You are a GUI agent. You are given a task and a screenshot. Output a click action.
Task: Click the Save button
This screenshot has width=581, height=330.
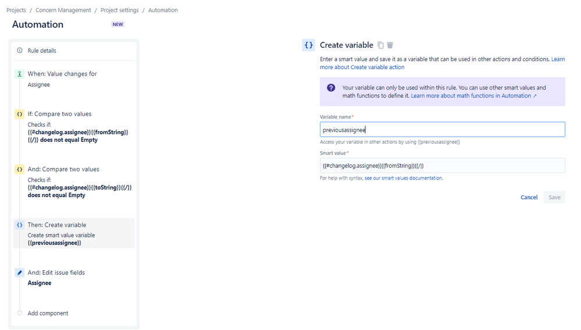[x=554, y=197]
